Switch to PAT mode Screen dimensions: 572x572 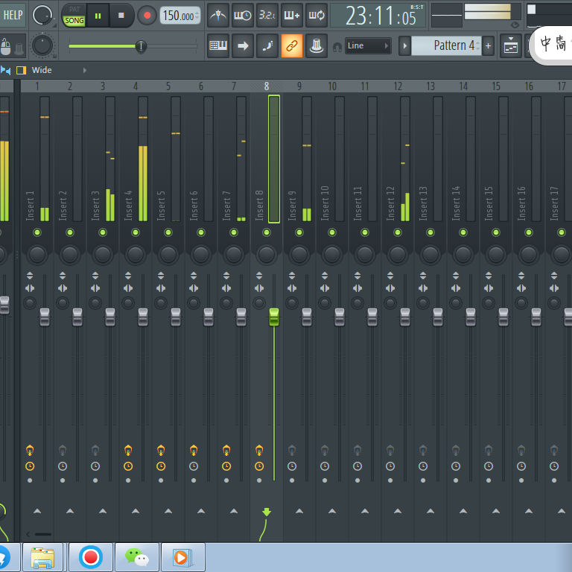74,10
